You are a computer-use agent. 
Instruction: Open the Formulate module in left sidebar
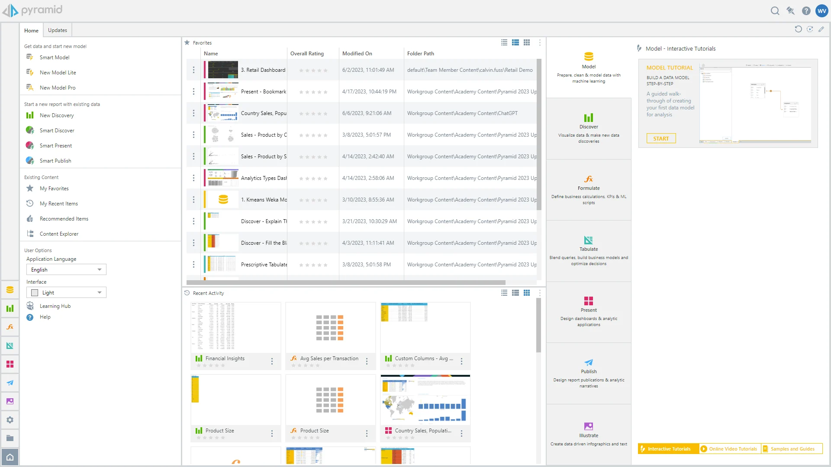pyautogui.click(x=10, y=327)
